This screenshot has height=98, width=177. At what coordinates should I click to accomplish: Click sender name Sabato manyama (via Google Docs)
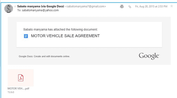[41, 6]
